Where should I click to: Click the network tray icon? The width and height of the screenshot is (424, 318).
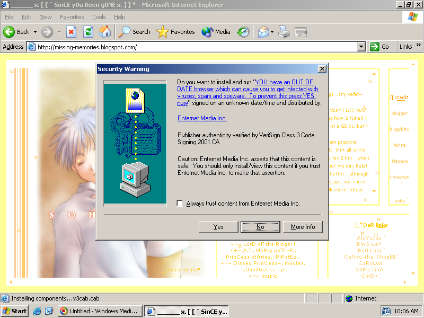click(386, 311)
